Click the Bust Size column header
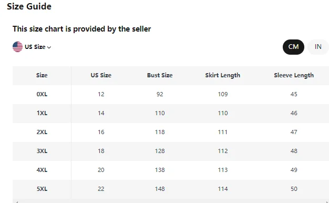 [160, 75]
